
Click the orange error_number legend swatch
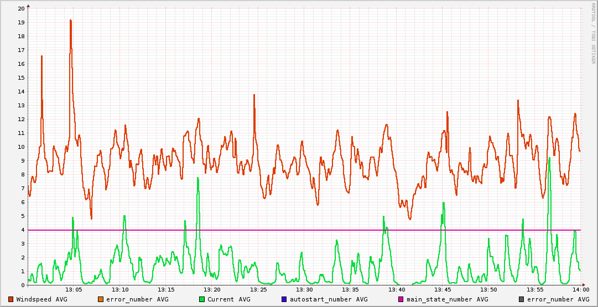pyautogui.click(x=101, y=299)
